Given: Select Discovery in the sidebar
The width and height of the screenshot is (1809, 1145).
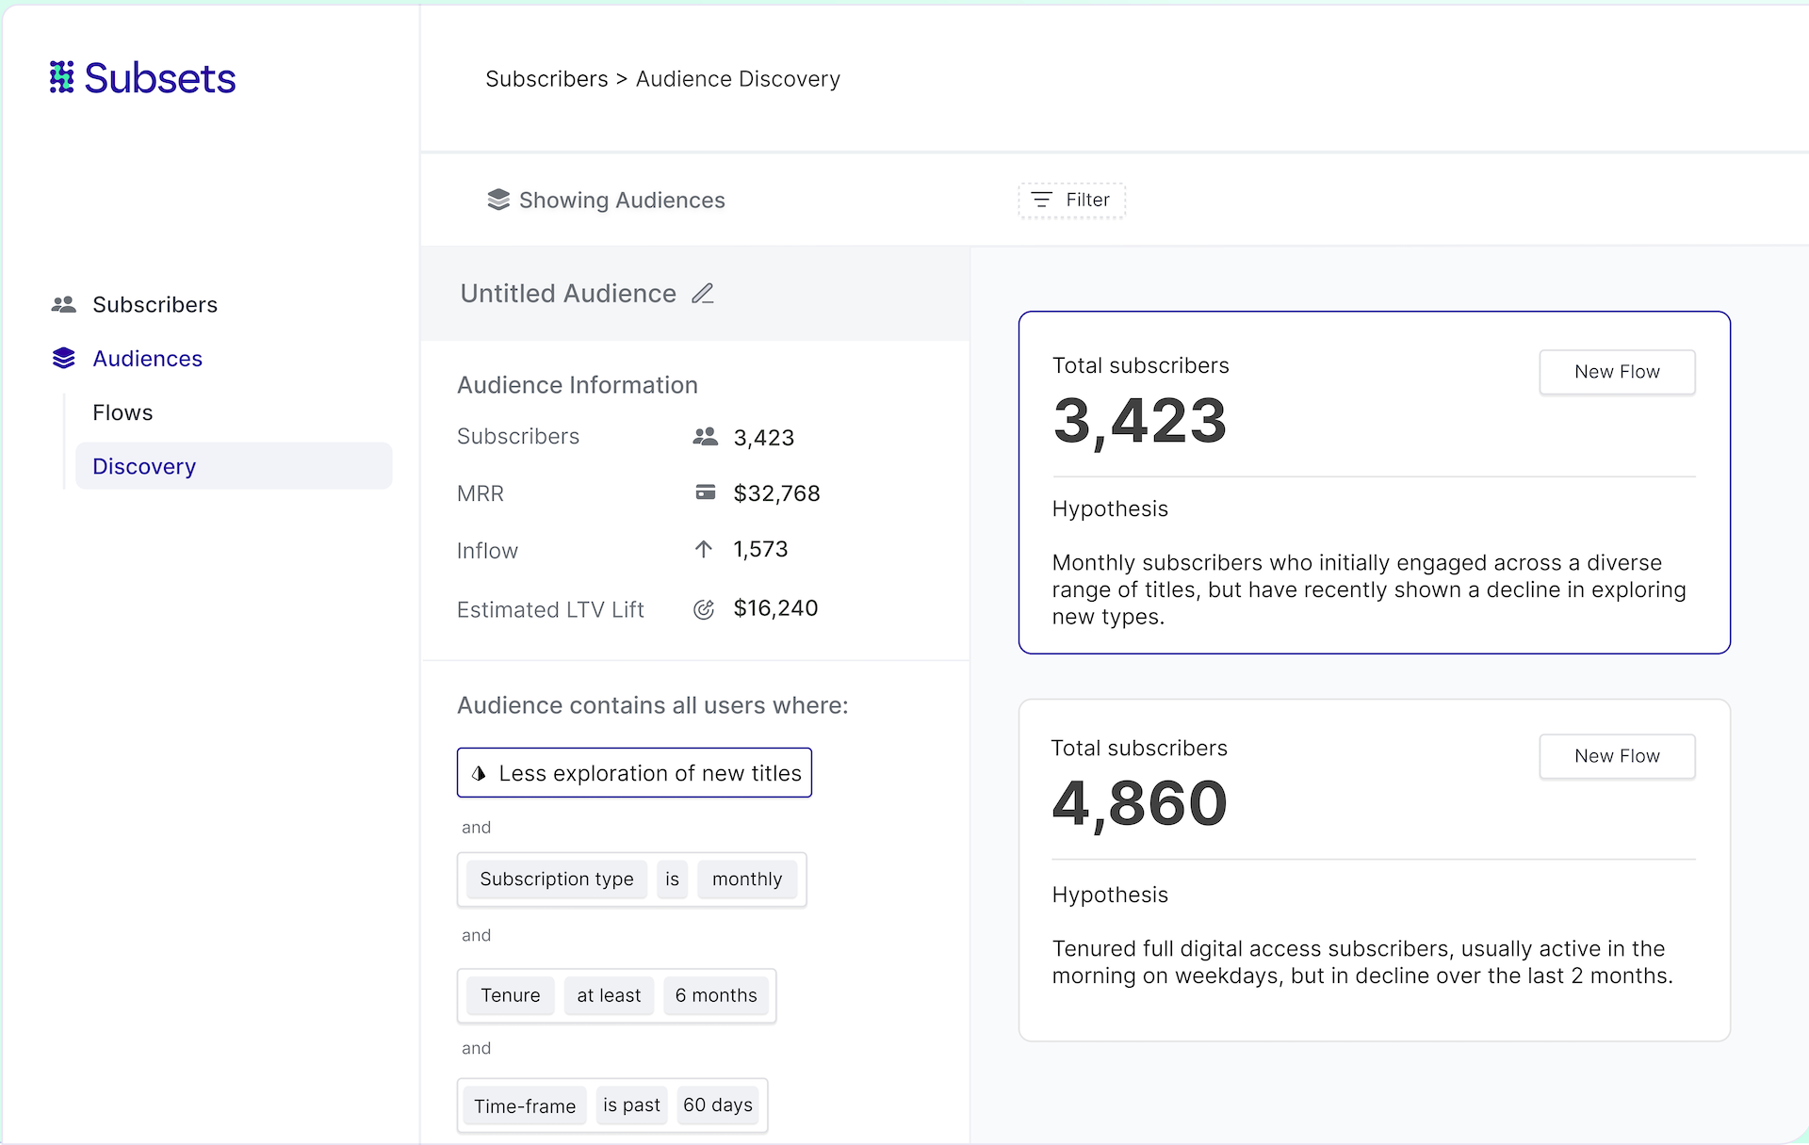Looking at the screenshot, I should point(144,466).
